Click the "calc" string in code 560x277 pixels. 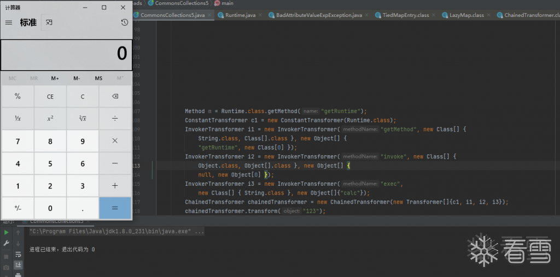(350, 193)
